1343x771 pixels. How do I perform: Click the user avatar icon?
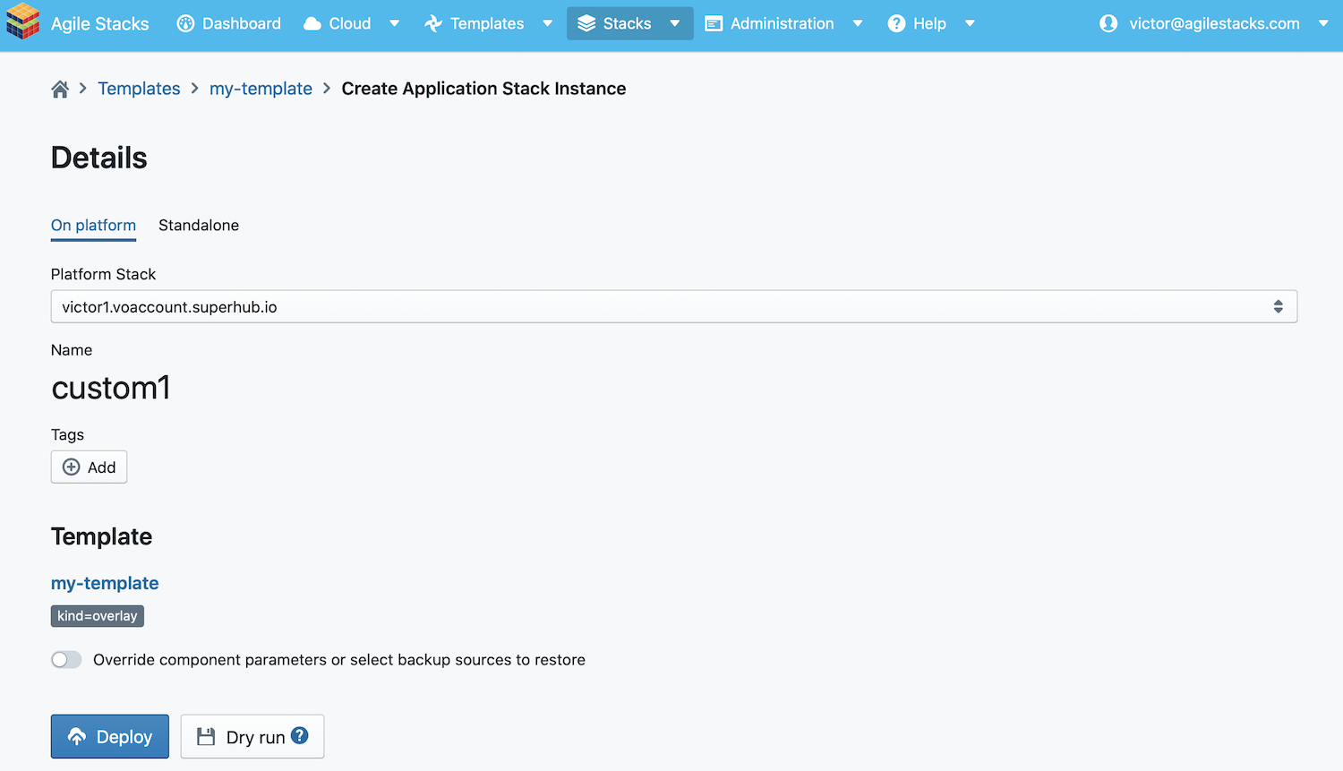click(x=1108, y=23)
